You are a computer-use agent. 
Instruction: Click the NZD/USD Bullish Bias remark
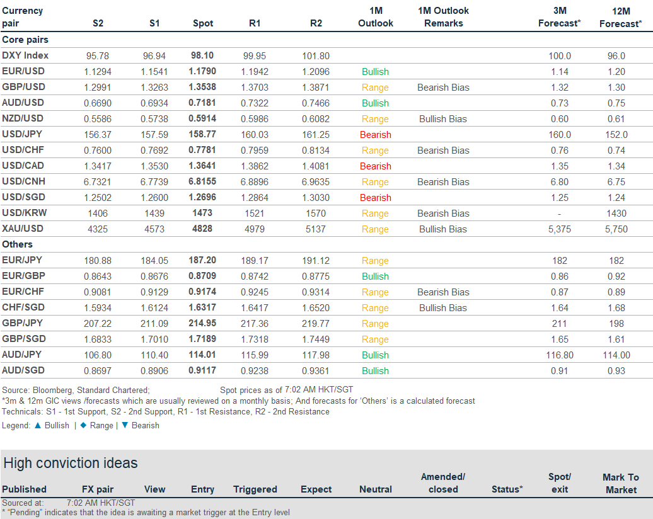click(x=443, y=119)
